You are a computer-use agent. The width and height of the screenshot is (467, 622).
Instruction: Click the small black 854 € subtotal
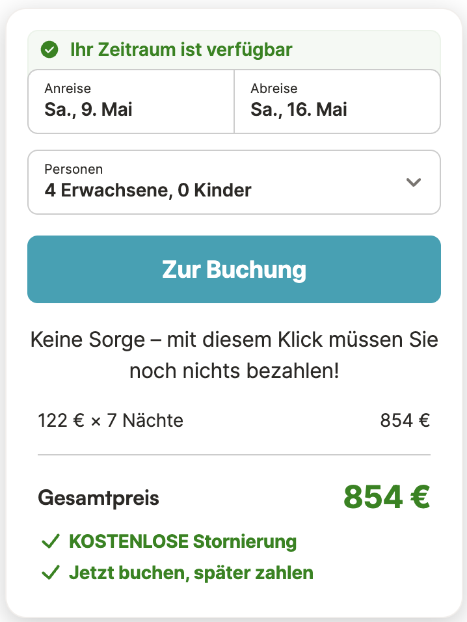click(405, 421)
